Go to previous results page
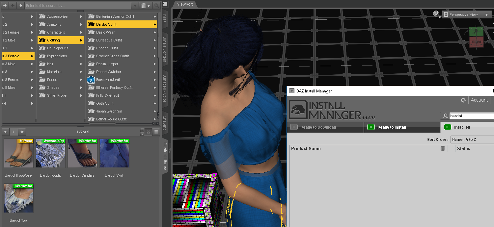This screenshot has width=494, height=227. pos(6,132)
